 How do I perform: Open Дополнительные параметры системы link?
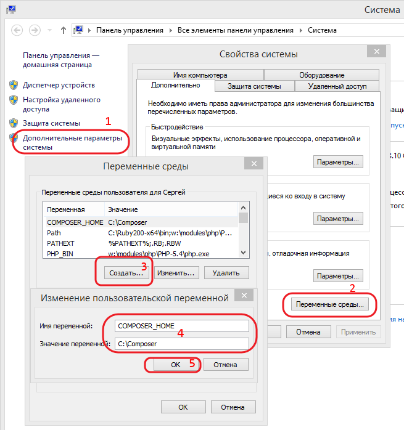(x=72, y=143)
